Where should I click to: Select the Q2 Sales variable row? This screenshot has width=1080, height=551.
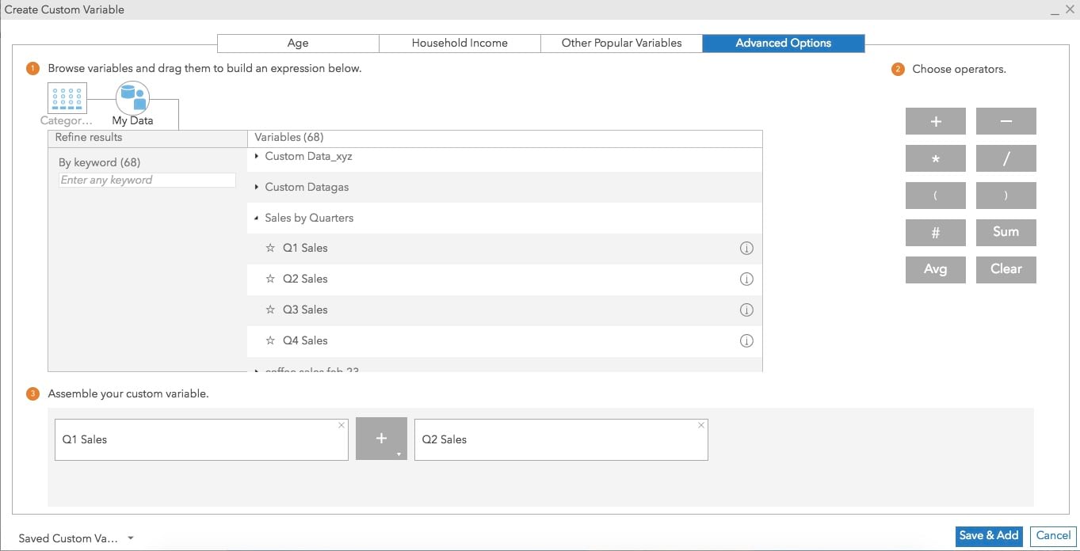[505, 279]
